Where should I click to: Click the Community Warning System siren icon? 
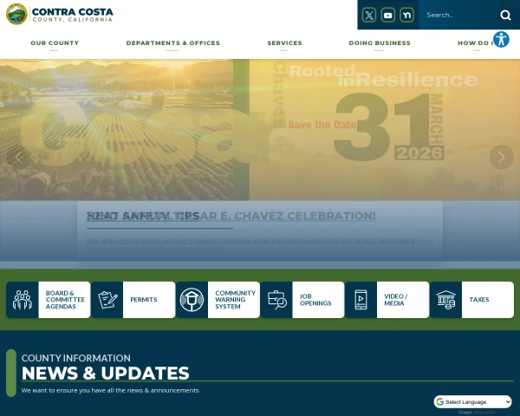pos(192,300)
